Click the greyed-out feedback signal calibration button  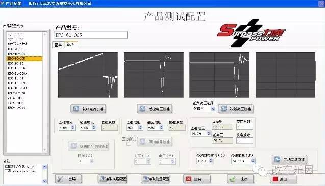tap(155, 142)
